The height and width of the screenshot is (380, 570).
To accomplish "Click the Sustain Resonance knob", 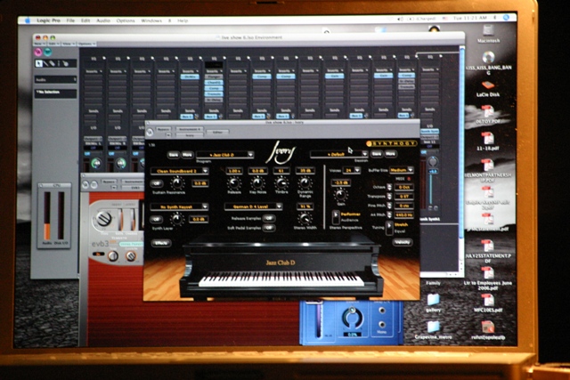I will click(x=176, y=183).
